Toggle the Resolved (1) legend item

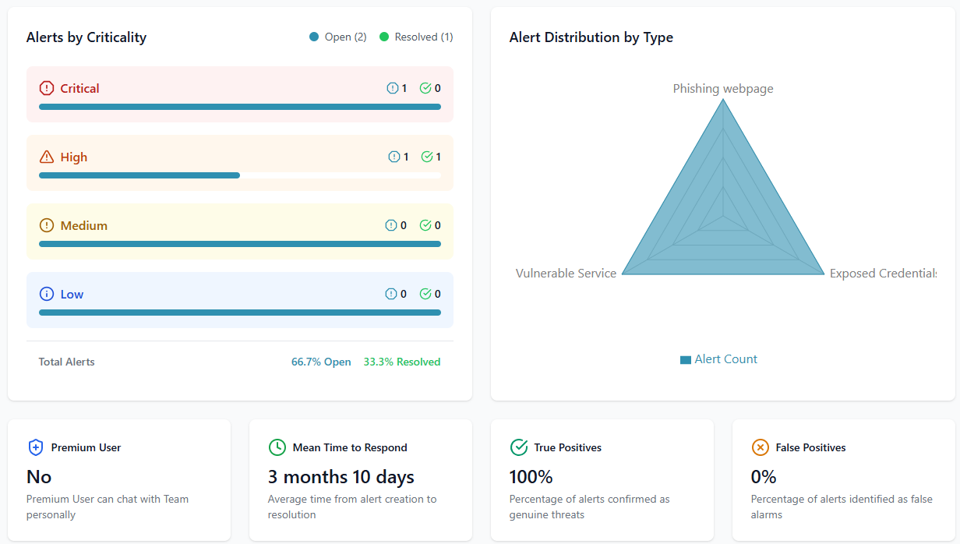click(x=416, y=37)
